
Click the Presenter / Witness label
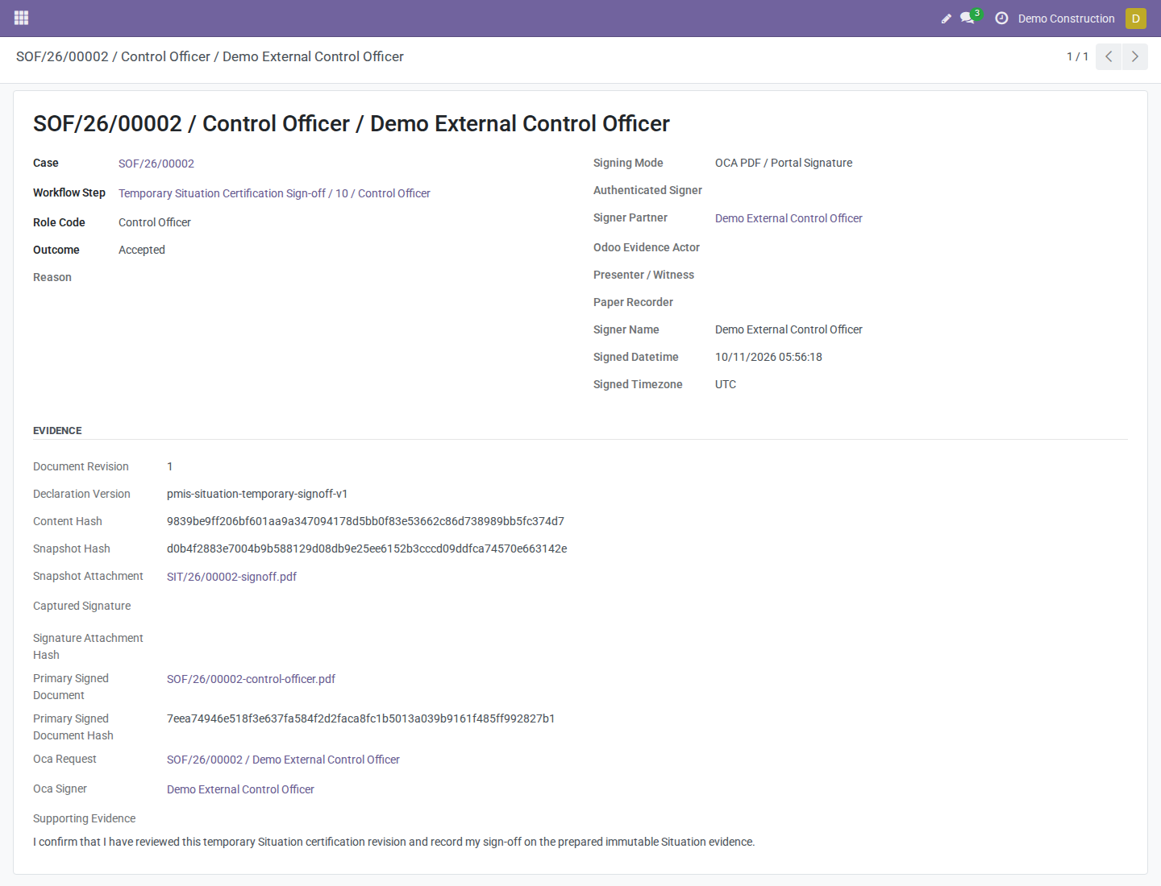click(x=643, y=275)
